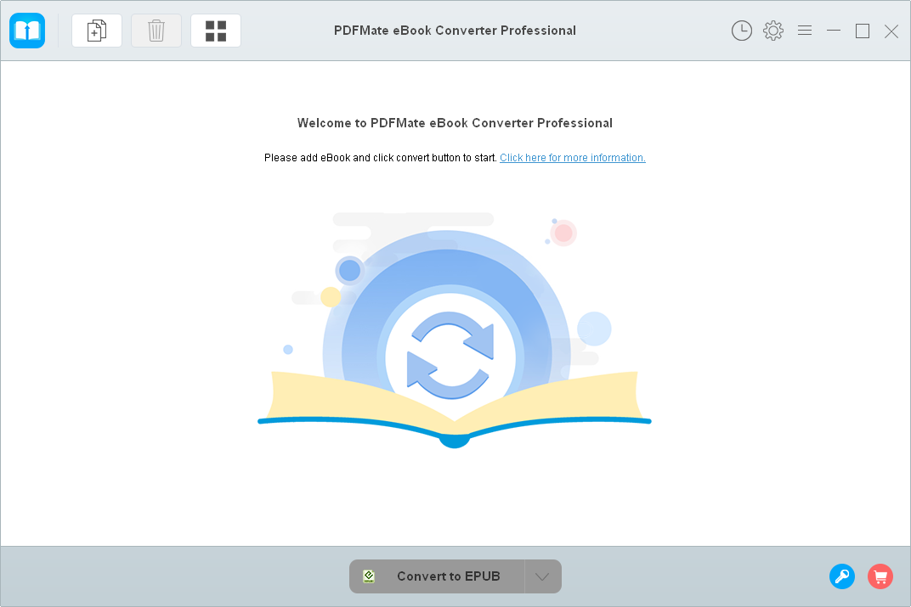911x607 pixels.
Task: Click the PDFMate blue book logo
Action: (x=27, y=31)
